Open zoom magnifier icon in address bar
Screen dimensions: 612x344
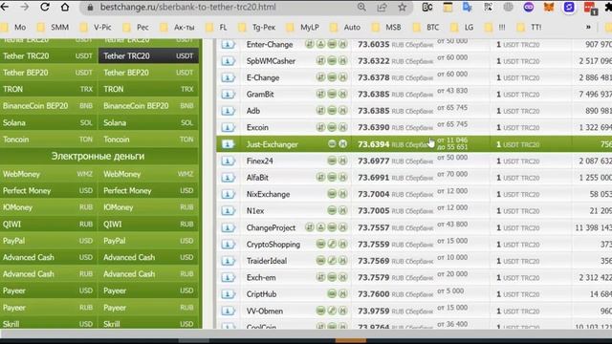(361, 7)
